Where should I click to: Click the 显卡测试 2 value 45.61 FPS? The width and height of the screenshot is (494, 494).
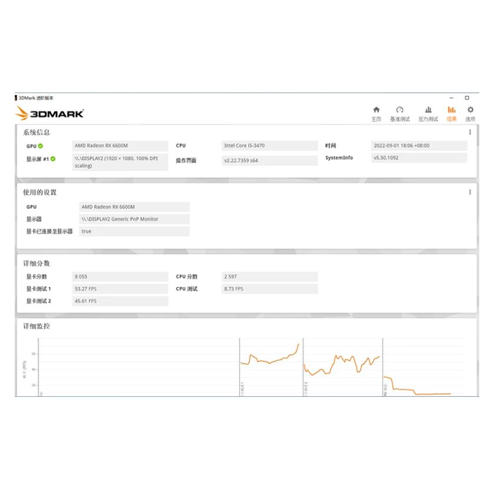pyautogui.click(x=120, y=301)
